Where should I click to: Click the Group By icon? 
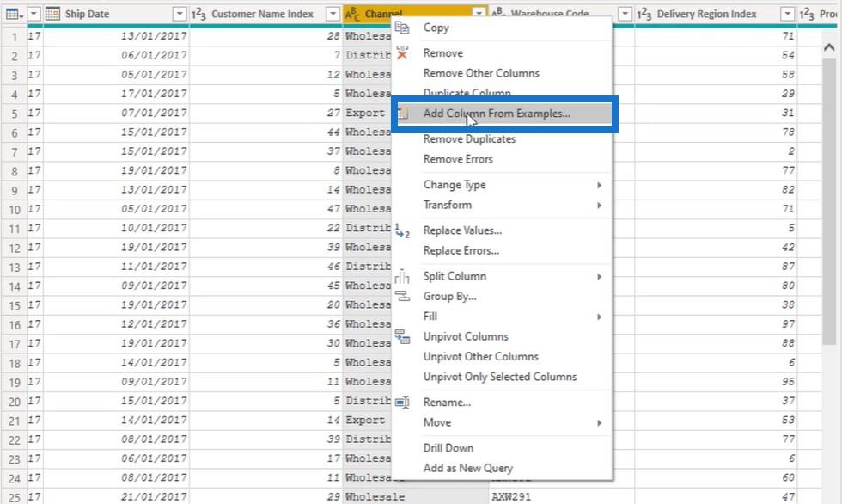click(402, 296)
